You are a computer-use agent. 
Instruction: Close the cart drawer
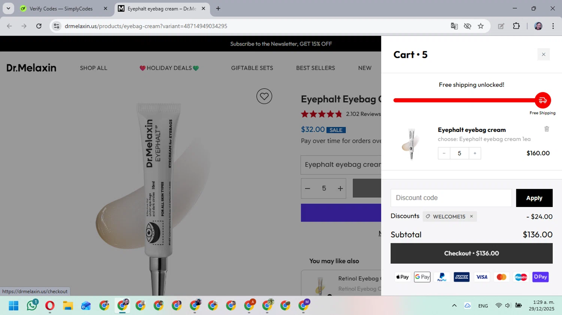coord(543,55)
